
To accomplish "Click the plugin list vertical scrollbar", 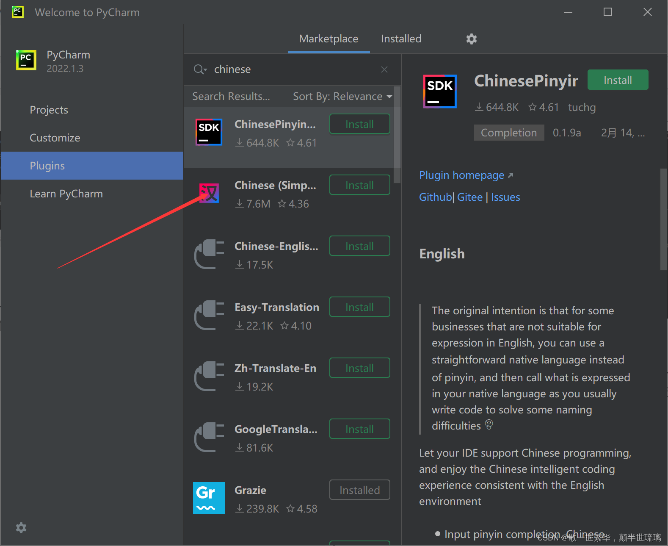I will (397, 135).
